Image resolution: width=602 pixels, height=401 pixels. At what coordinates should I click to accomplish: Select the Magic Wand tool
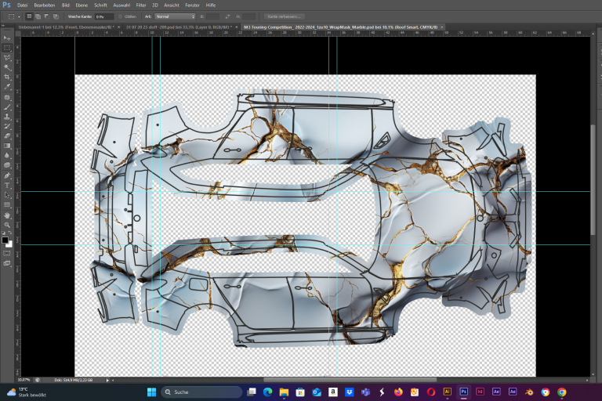[x=7, y=67]
